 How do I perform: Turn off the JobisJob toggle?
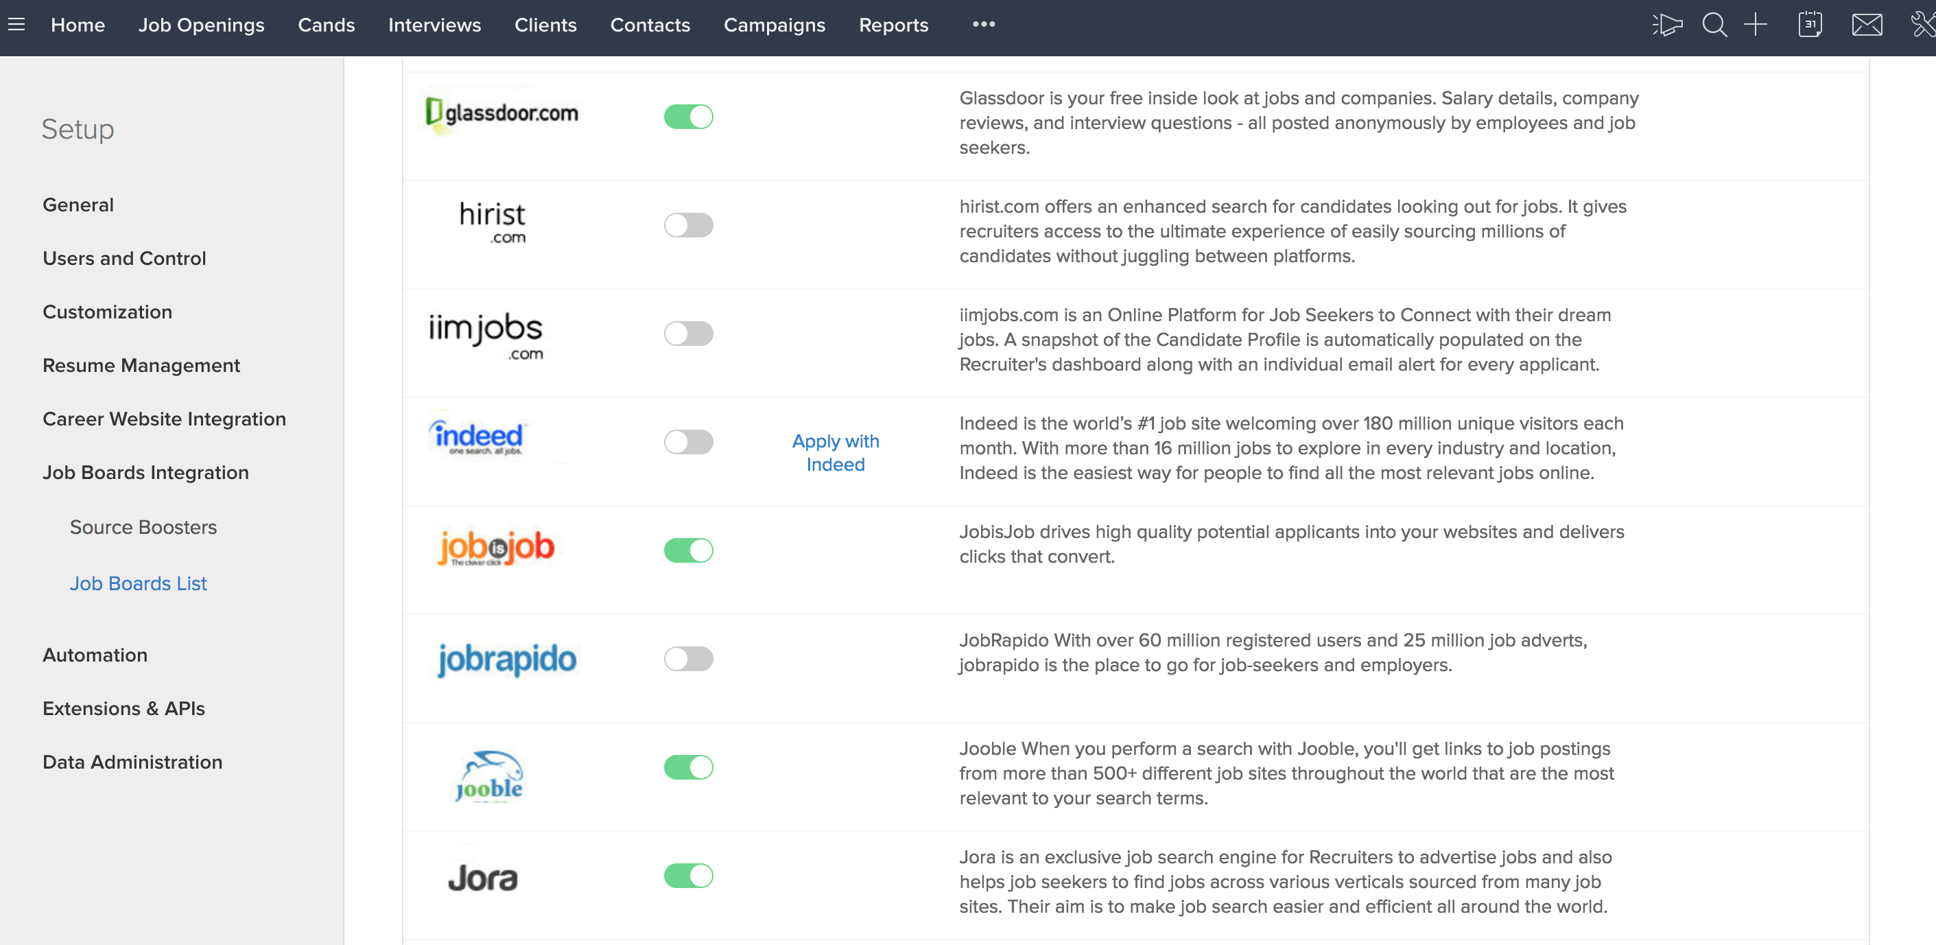point(688,550)
